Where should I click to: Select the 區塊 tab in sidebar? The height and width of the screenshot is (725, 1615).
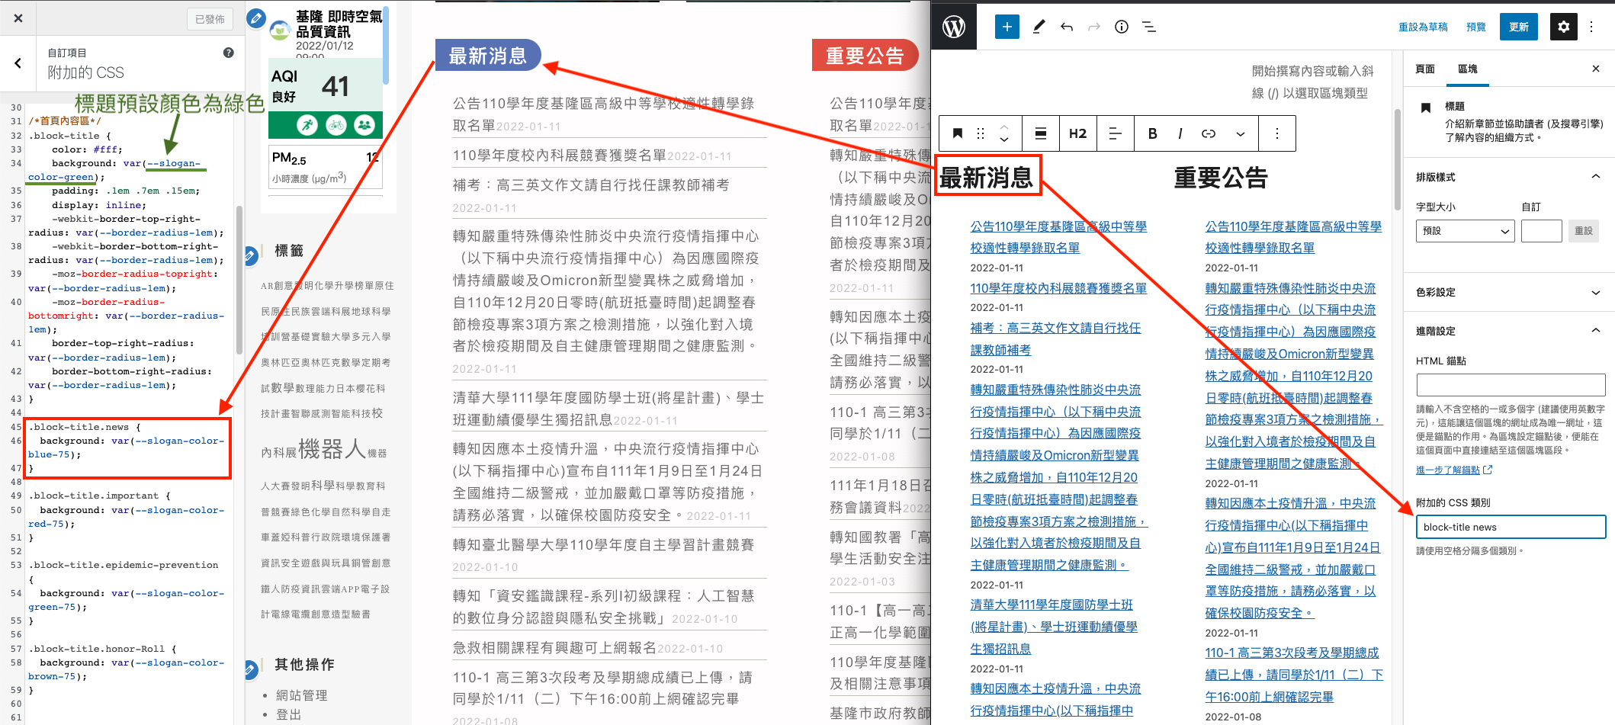click(1467, 69)
